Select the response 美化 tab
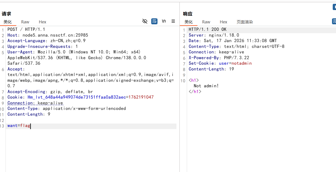Image resolution: width=336 pixels, height=172 pixels. tap(189, 22)
